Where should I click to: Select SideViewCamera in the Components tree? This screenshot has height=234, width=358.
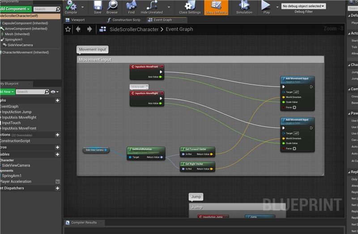19,45
